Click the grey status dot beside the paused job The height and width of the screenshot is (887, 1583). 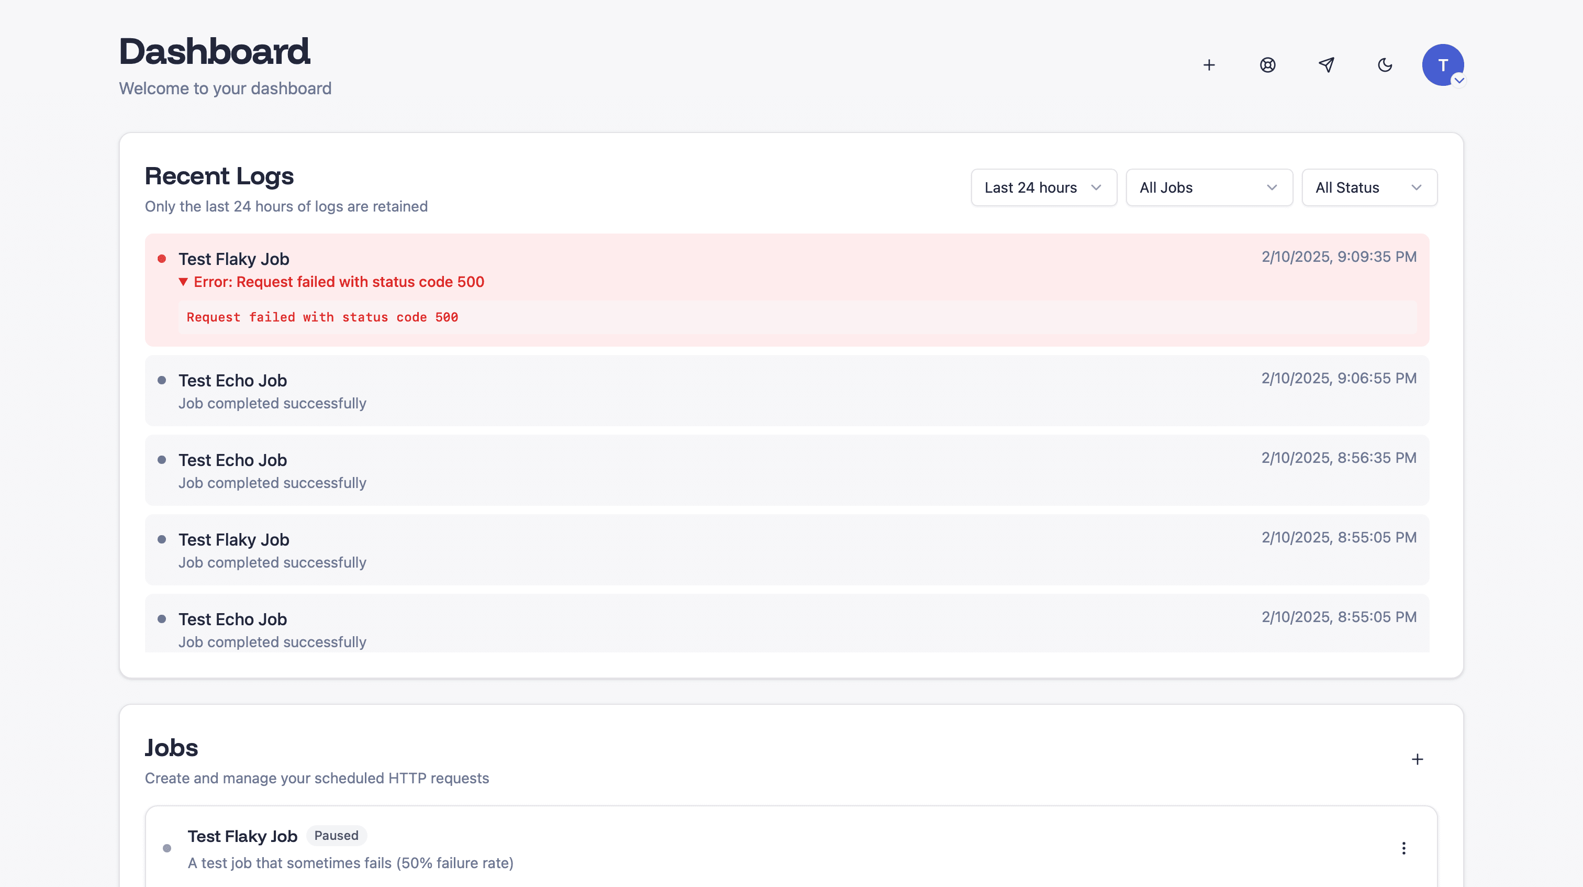(x=167, y=848)
